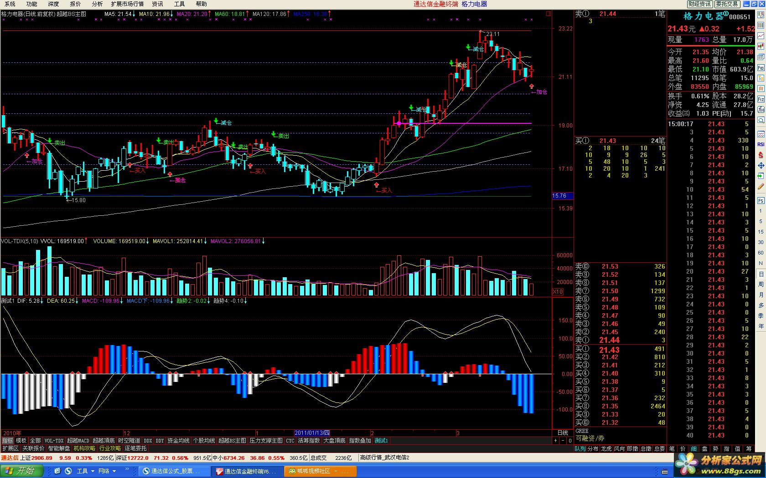Click the 财经资讯 button
This screenshot has height=478, width=766.
699,4
